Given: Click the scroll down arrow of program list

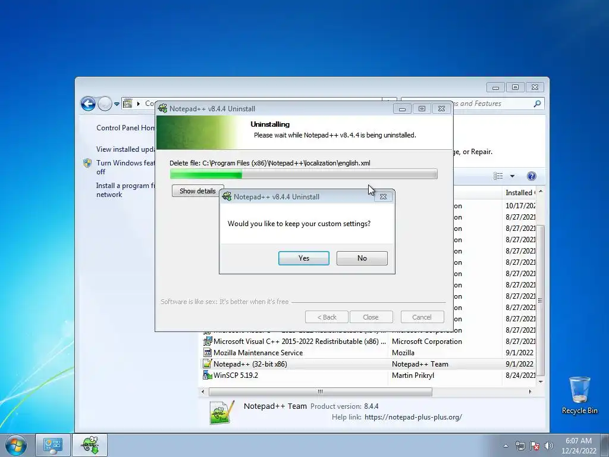Looking at the screenshot, I should (x=540, y=382).
